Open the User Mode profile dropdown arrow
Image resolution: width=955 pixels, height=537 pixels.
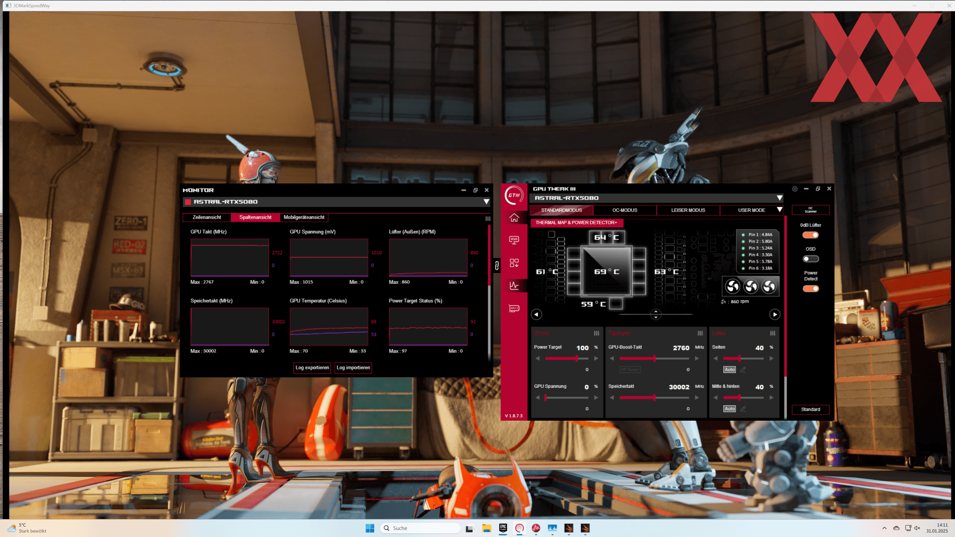coord(779,210)
